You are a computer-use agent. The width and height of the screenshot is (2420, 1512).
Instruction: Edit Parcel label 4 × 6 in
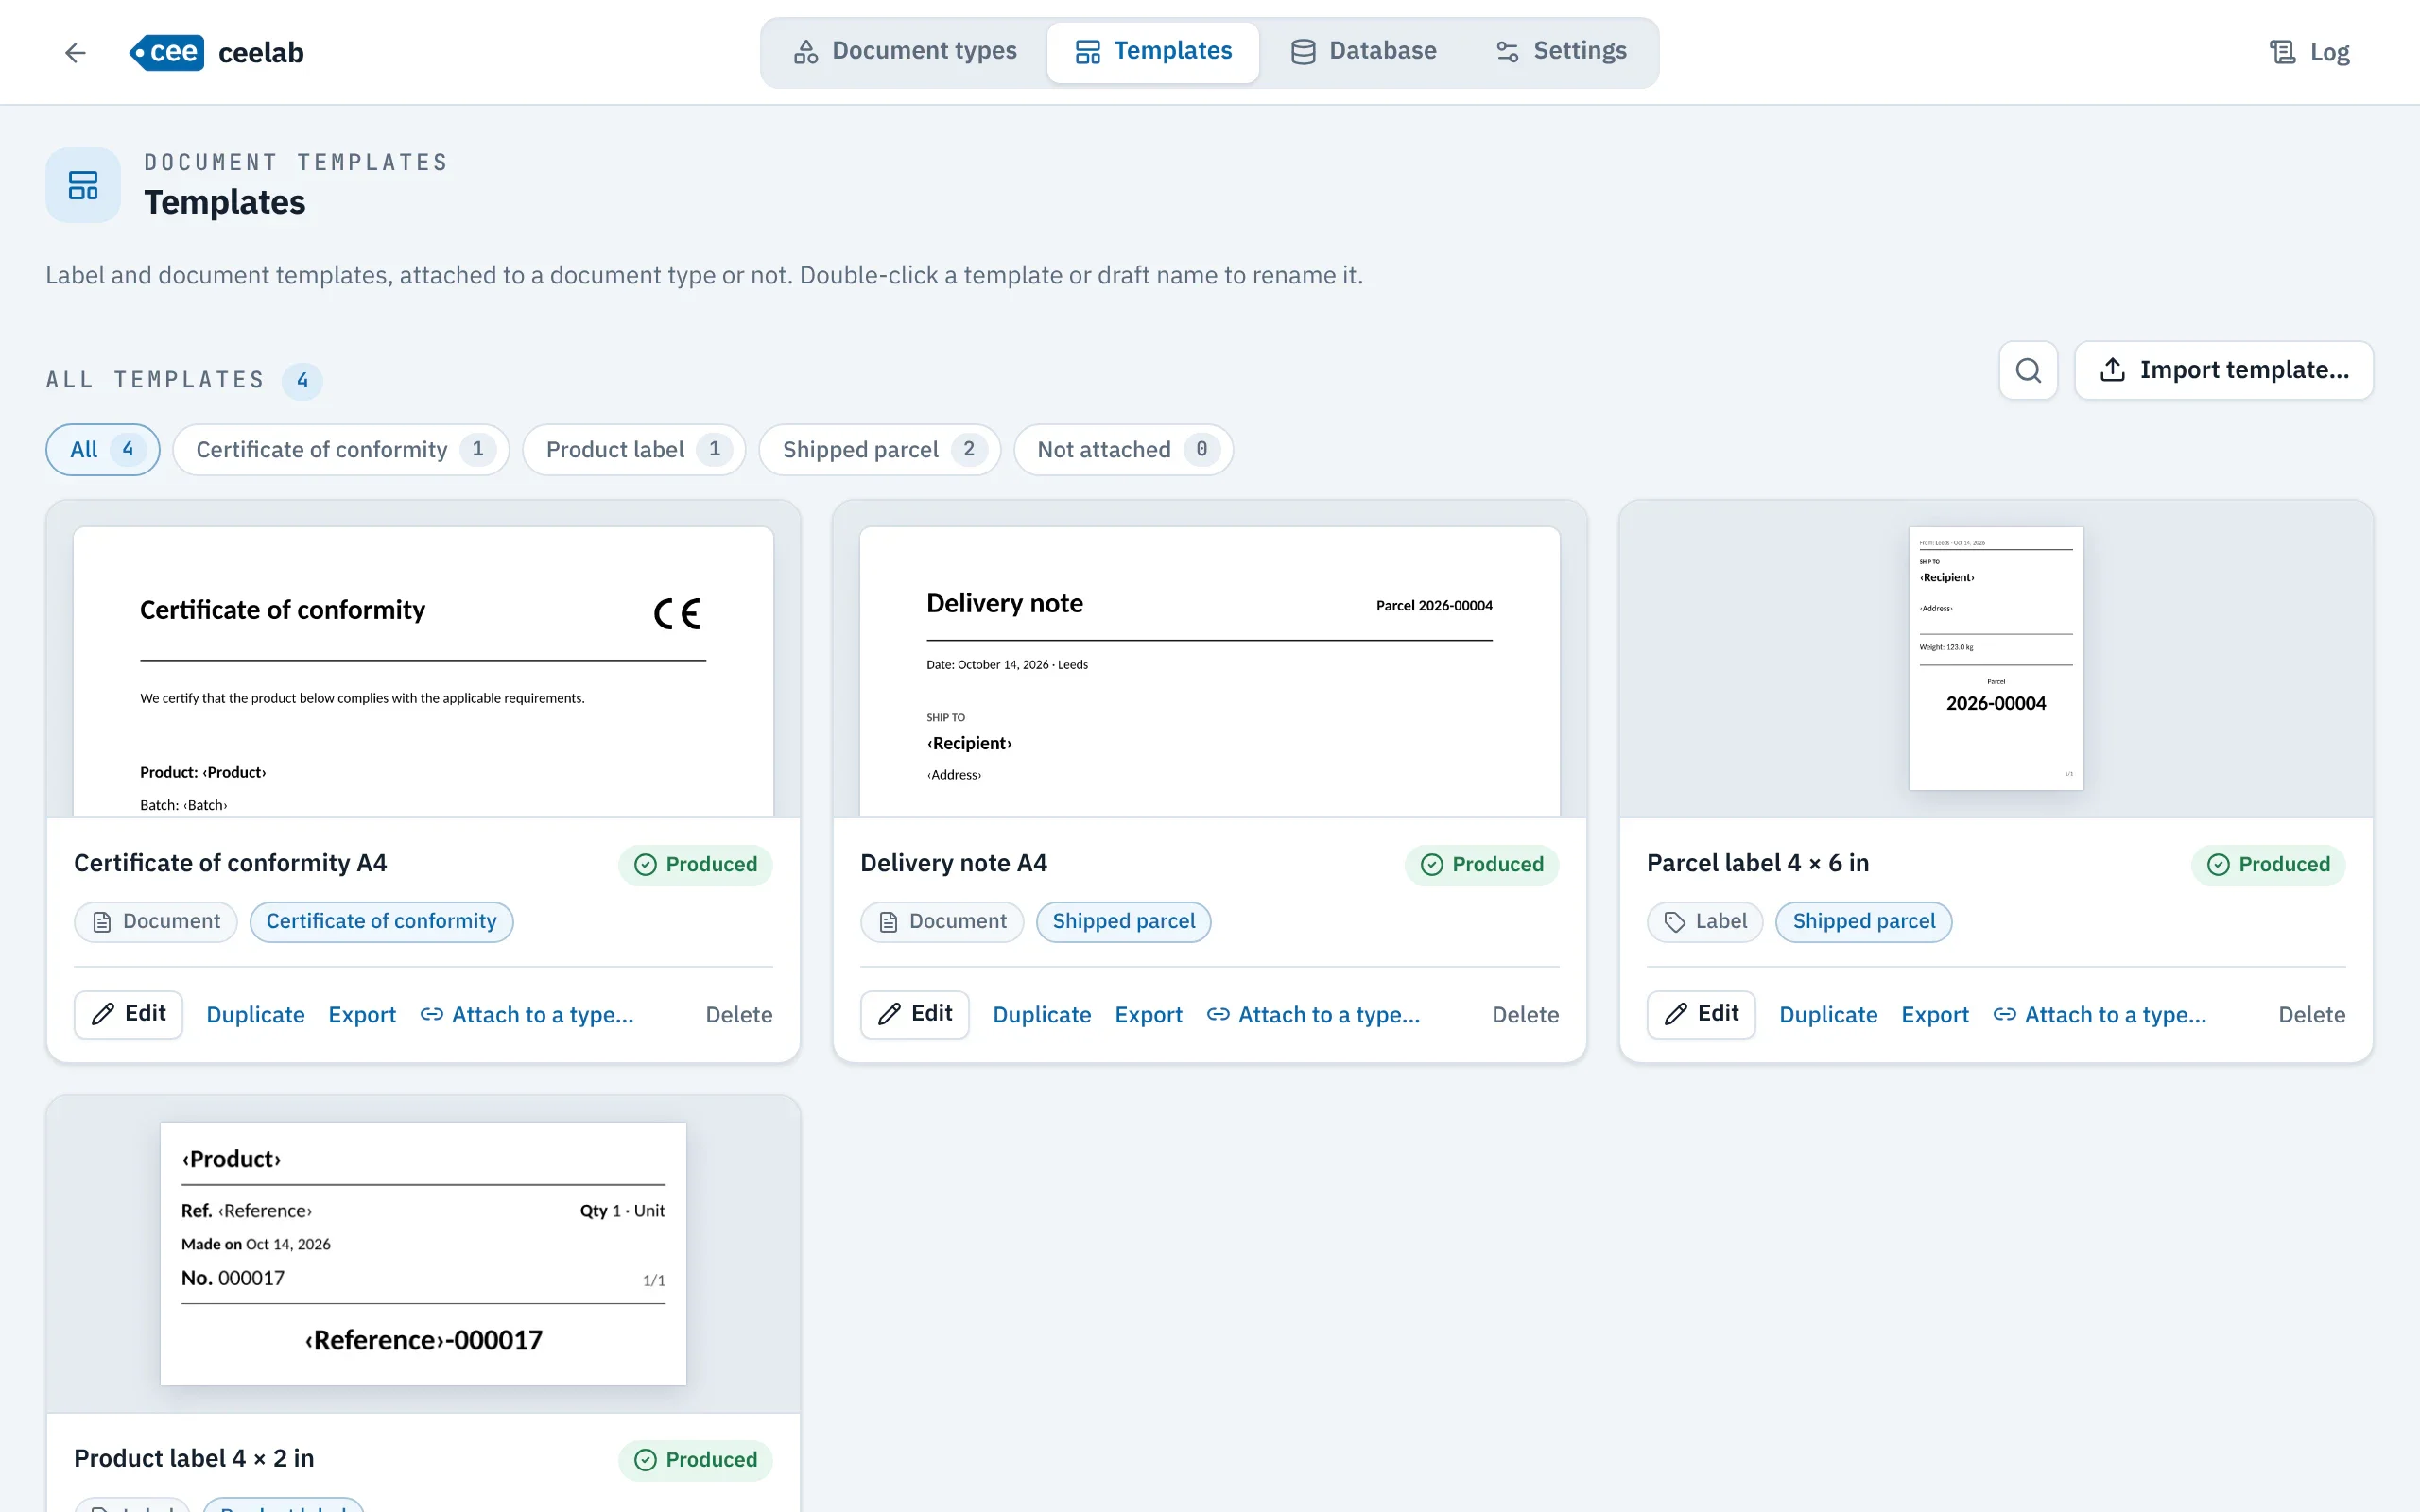[1701, 1014]
